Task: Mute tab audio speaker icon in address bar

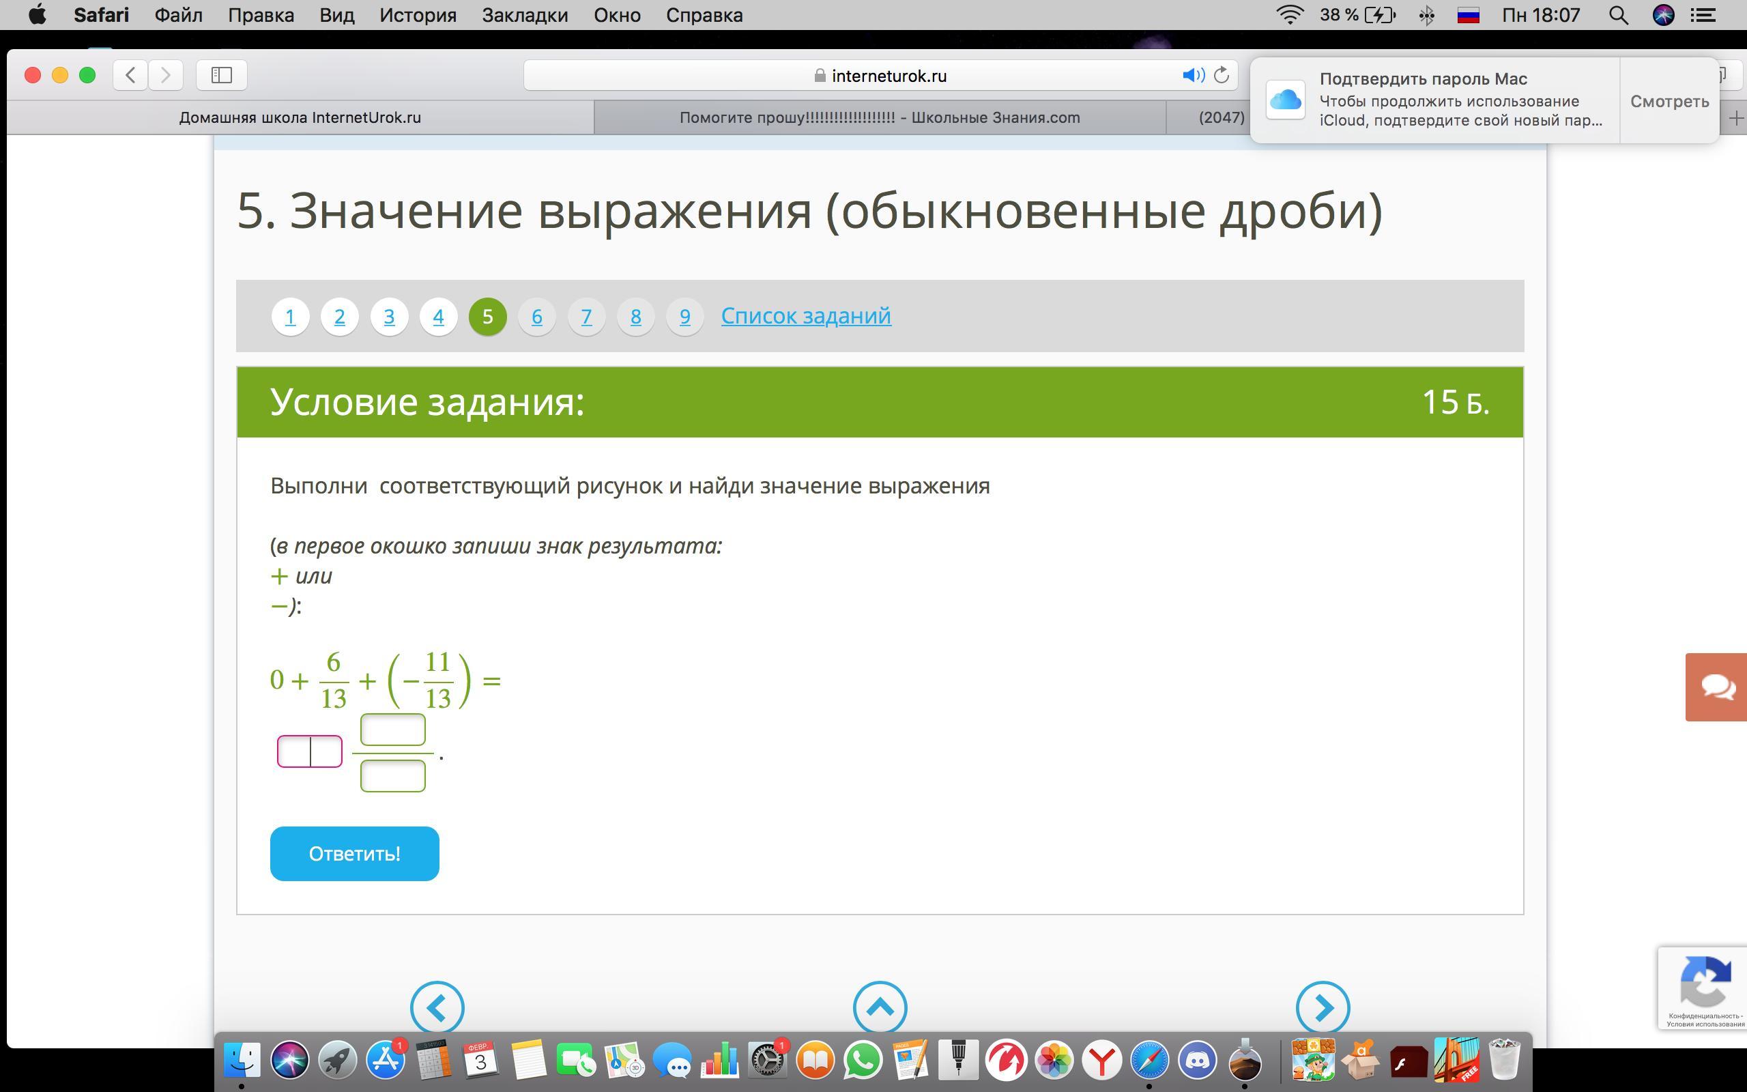Action: pyautogui.click(x=1193, y=75)
